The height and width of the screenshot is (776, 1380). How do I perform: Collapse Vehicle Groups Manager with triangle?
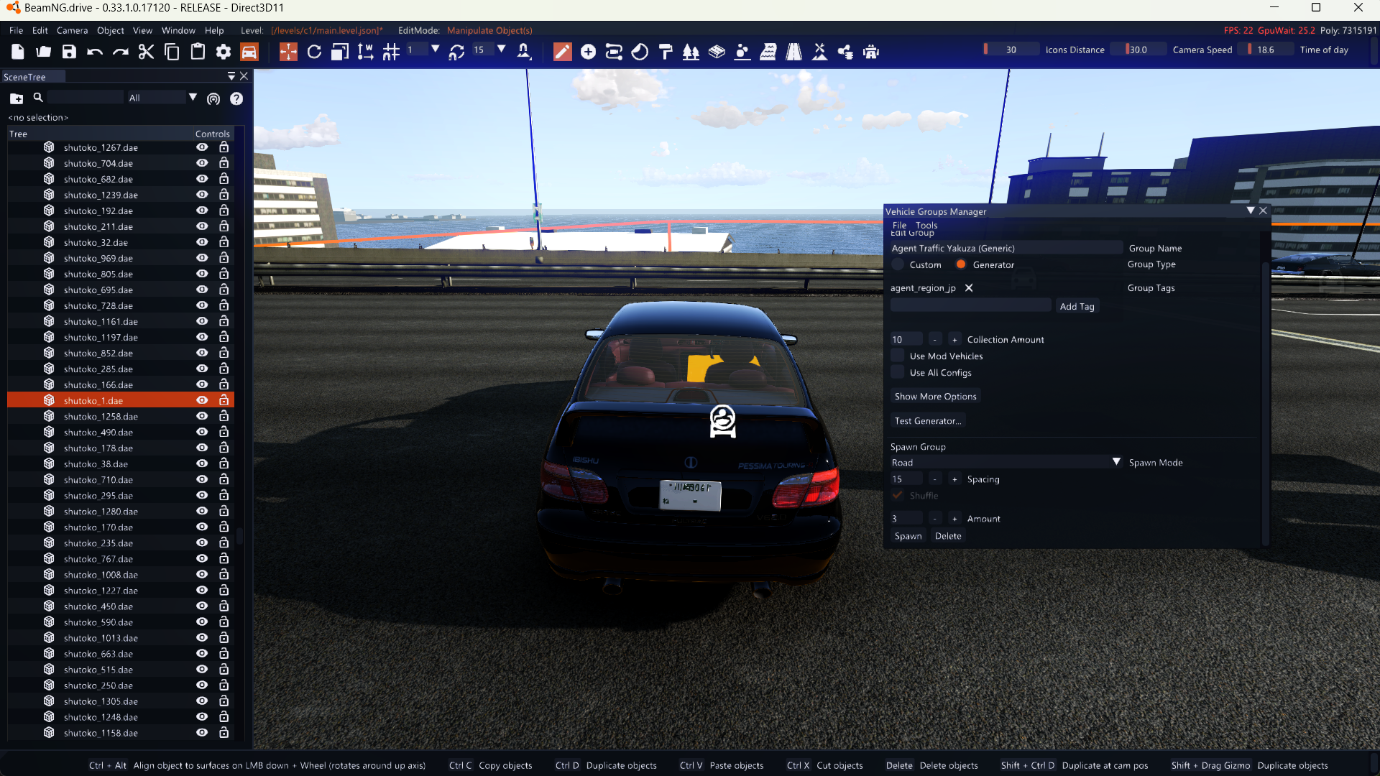(1251, 211)
